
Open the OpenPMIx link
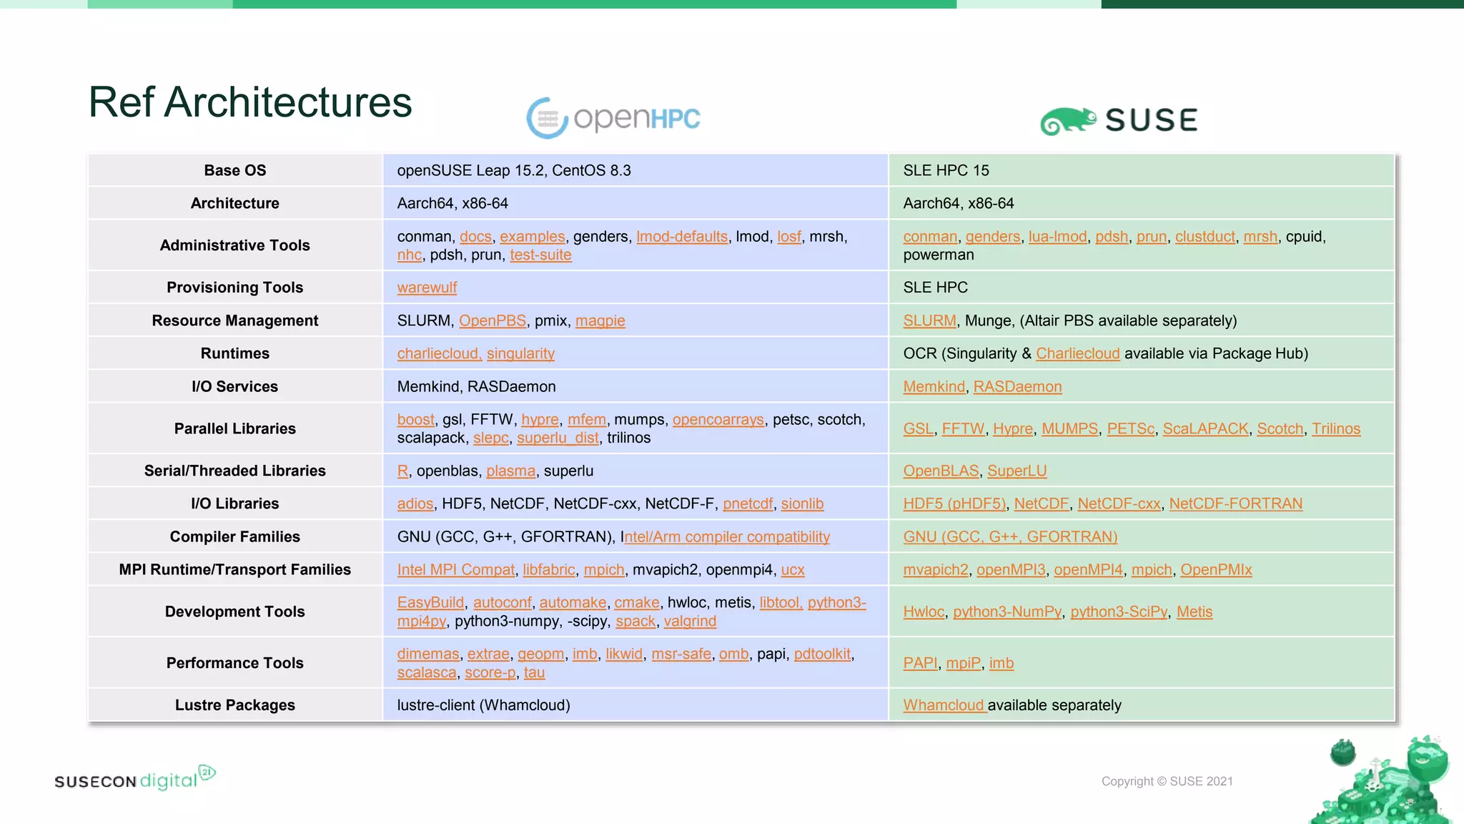point(1216,569)
